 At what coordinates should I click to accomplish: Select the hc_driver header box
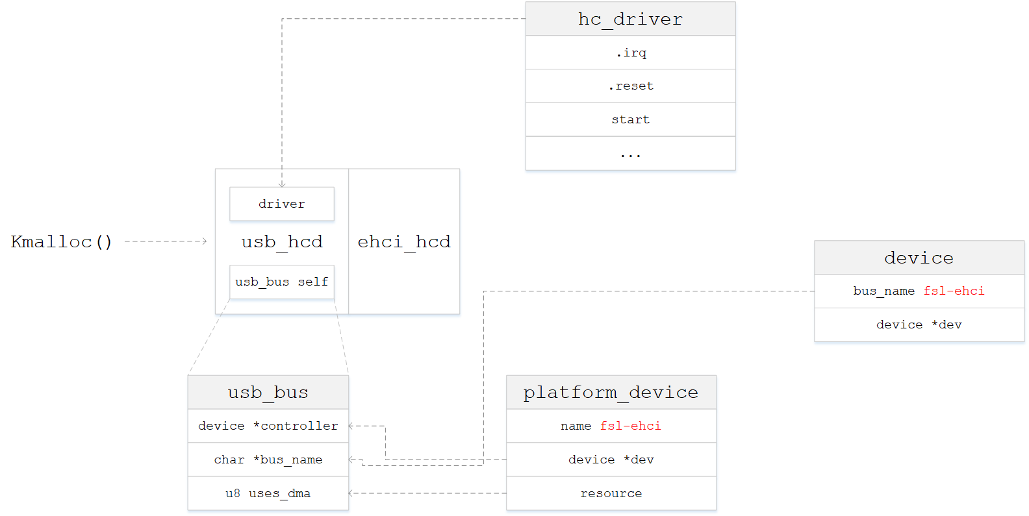(630, 19)
